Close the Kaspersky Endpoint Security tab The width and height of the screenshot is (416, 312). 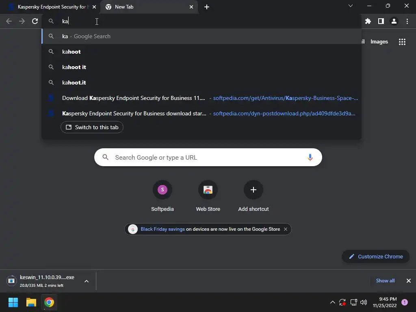pyautogui.click(x=94, y=7)
